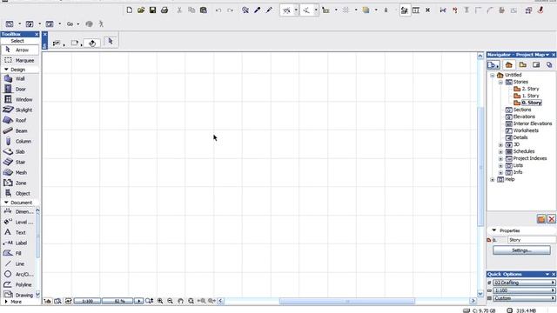Viewport: 557px width, 313px height.
Task: Click the syringe inject parameters icon
Action: (269, 10)
